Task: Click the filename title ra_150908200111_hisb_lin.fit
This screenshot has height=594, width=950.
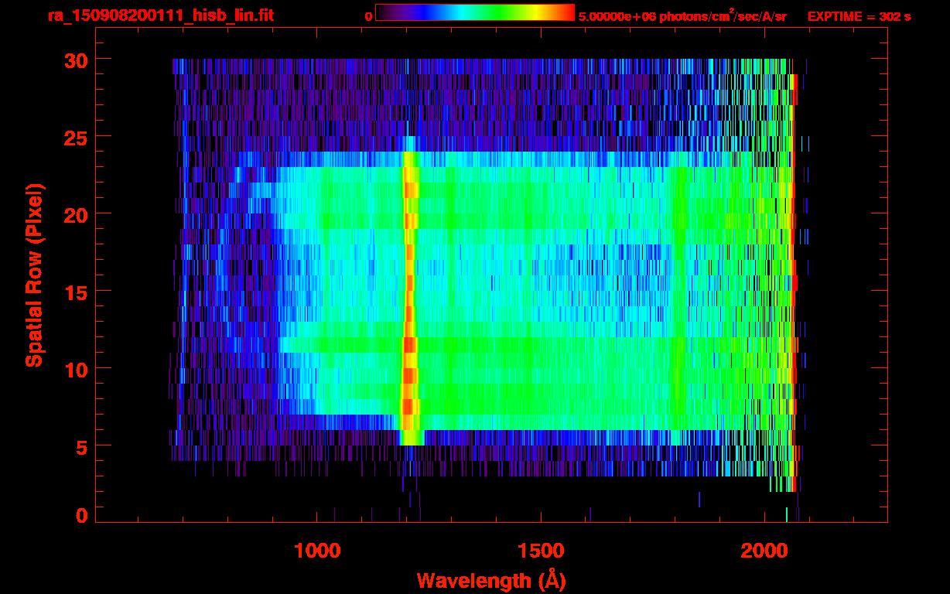Action: tap(159, 15)
